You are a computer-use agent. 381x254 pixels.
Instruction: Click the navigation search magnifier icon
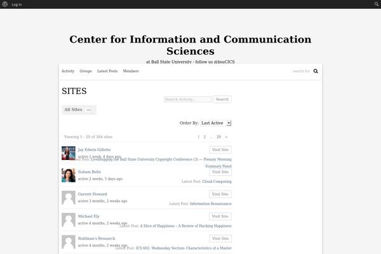click(316, 71)
